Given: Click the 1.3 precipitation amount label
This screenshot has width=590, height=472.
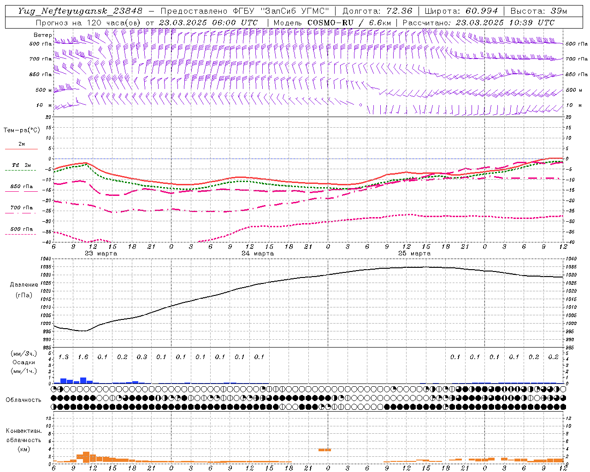Looking at the screenshot, I should pyautogui.click(x=64, y=357).
